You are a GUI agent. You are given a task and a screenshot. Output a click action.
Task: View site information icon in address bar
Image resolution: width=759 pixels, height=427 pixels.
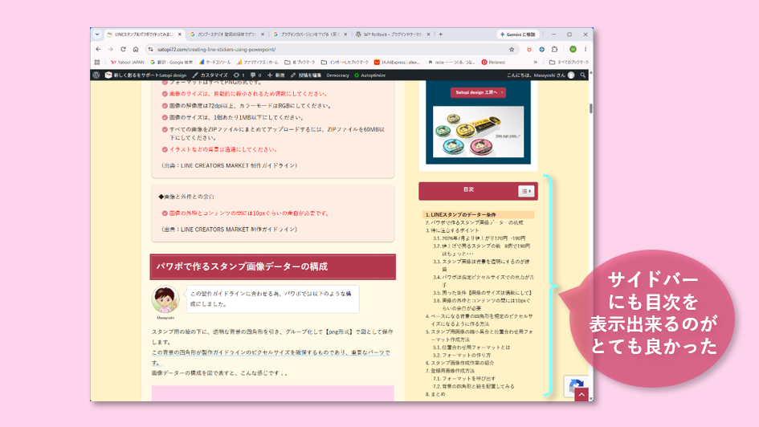pos(150,49)
